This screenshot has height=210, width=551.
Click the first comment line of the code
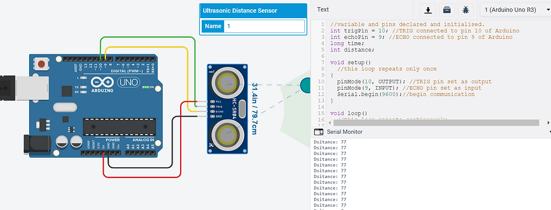[407, 25]
